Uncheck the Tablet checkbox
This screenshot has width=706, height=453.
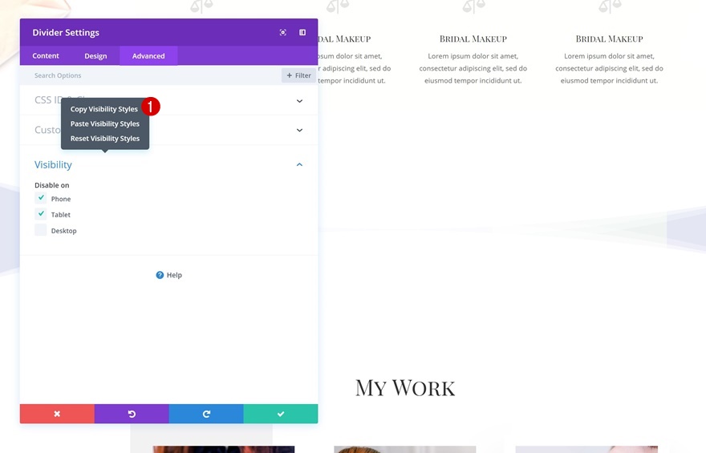[x=41, y=214]
